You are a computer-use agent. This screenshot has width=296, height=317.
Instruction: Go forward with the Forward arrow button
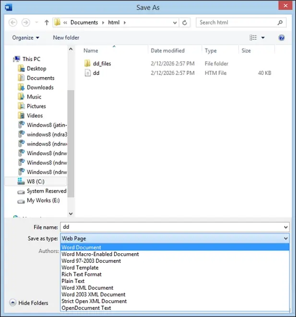pos(26,23)
